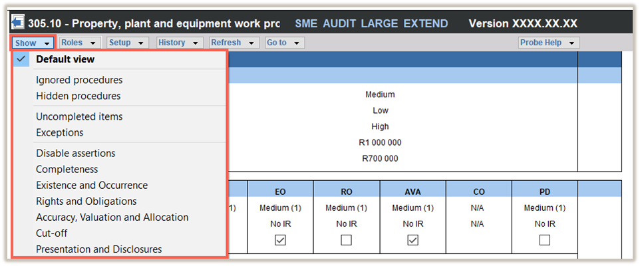Filter by Uncompleted items

point(79,116)
